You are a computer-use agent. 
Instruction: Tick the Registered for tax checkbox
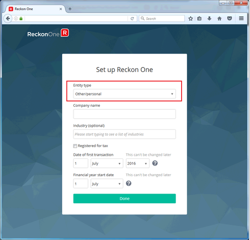coord(75,146)
